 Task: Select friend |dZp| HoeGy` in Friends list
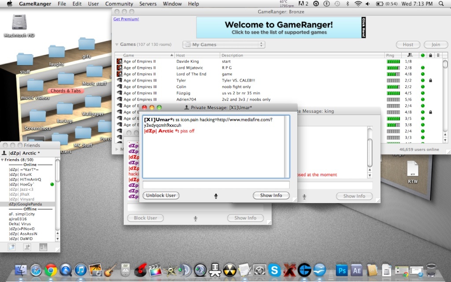[x=27, y=185]
